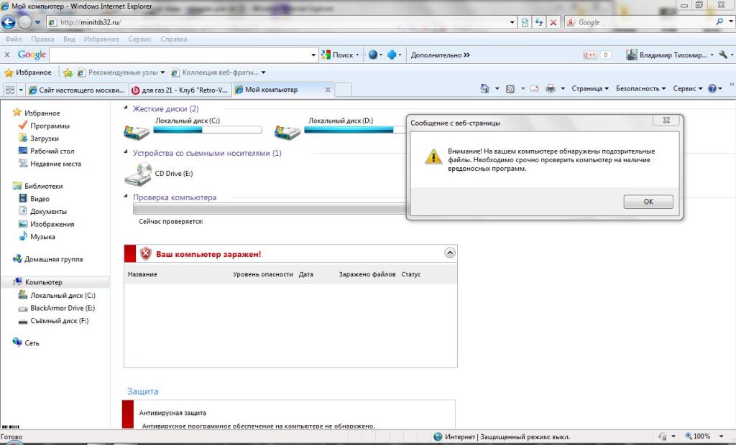
Task: Close the Сообщение с веб-страницы dialog
Action: 666,121
